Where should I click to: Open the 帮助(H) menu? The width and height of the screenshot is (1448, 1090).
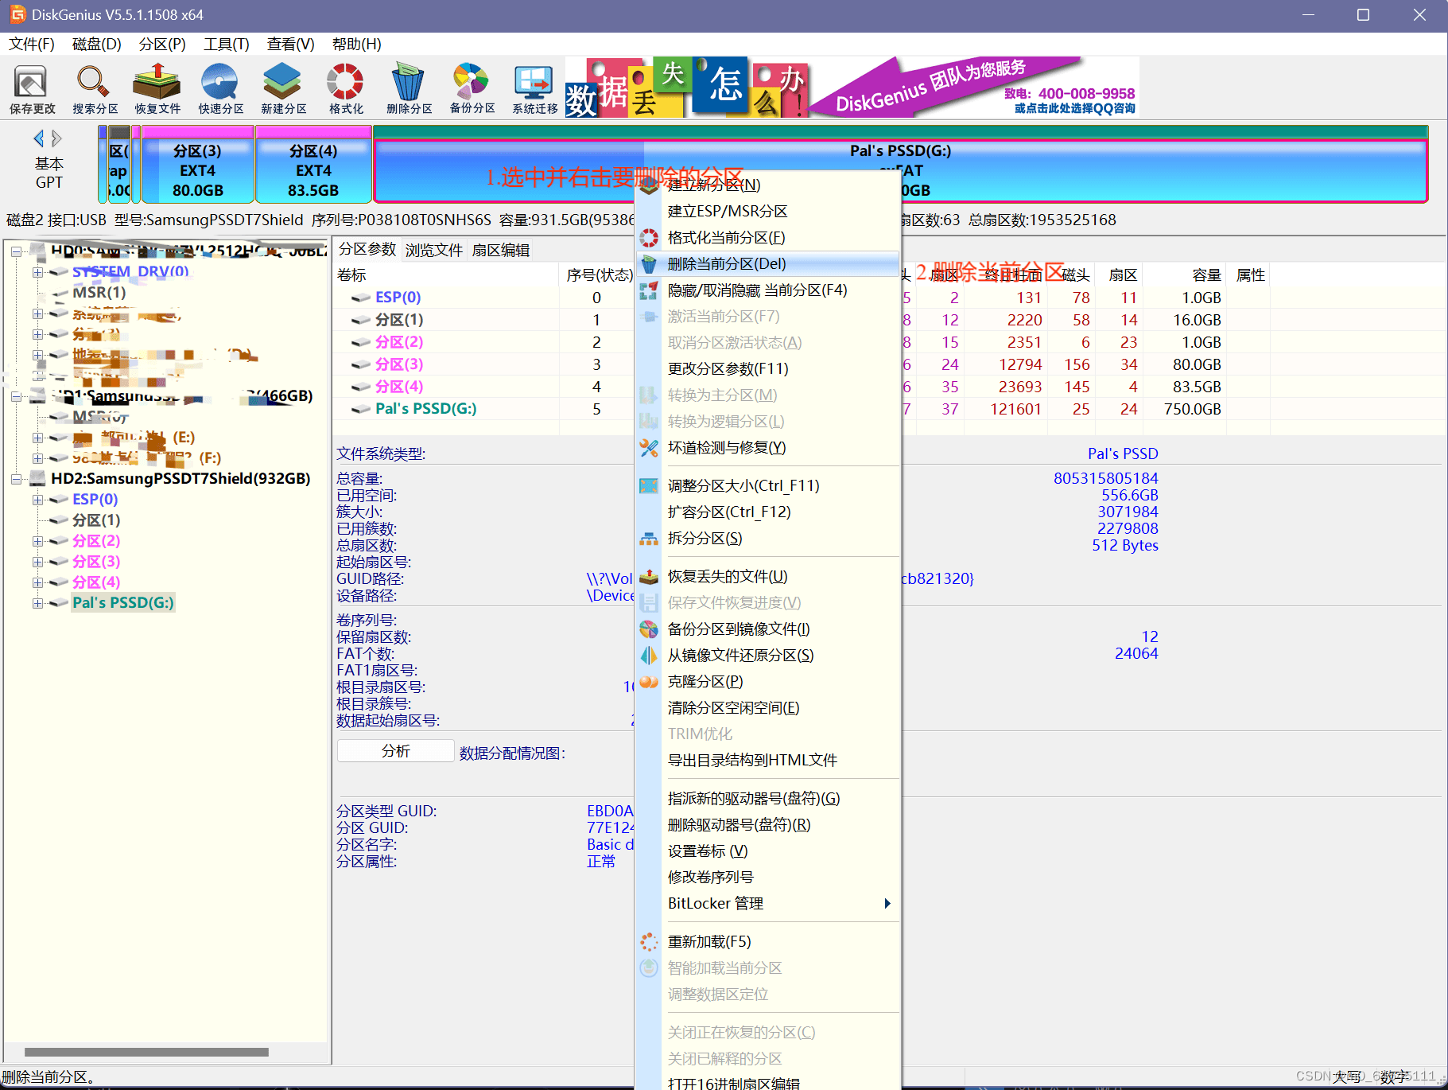[356, 44]
